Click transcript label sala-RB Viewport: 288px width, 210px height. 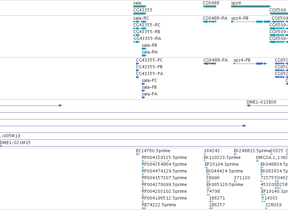coord(149,45)
